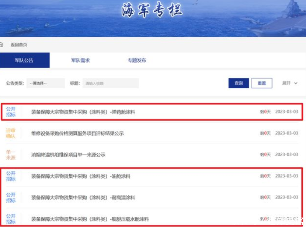Viewport: 306px width, 227px height.
Task: Open the 公告类型 dropdown
Action: tap(45, 83)
